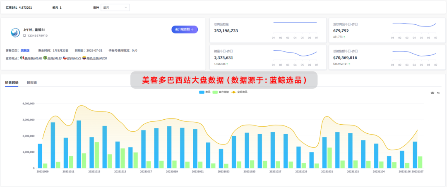This screenshot has width=447, height=187.
Task: Click the restore arrow icon above chart
Action: click(438, 93)
